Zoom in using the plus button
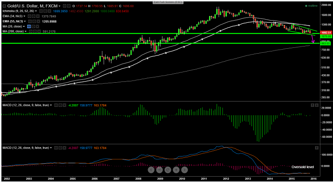 click(176, 170)
